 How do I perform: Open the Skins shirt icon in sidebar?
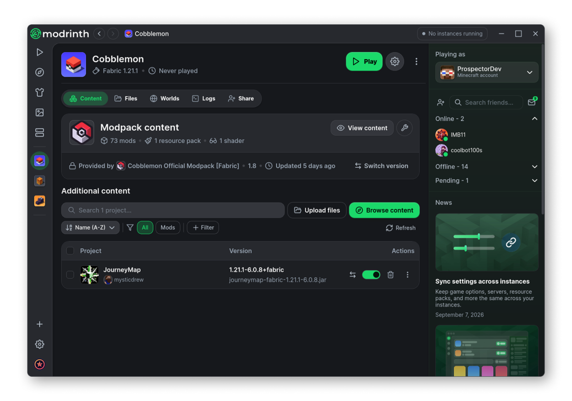[40, 92]
